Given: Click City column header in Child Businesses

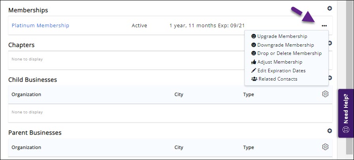Looking at the screenshot, I should pyautogui.click(x=179, y=94).
